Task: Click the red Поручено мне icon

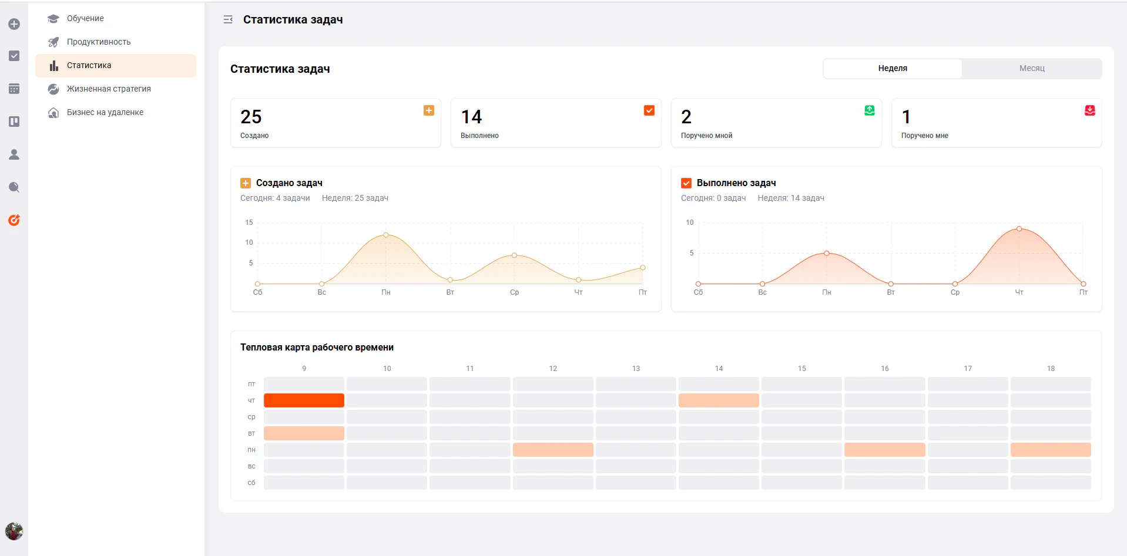Action: click(1090, 110)
